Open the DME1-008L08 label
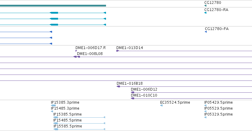Screen dimensions: 252x131 pyautogui.click(x=90, y=54)
